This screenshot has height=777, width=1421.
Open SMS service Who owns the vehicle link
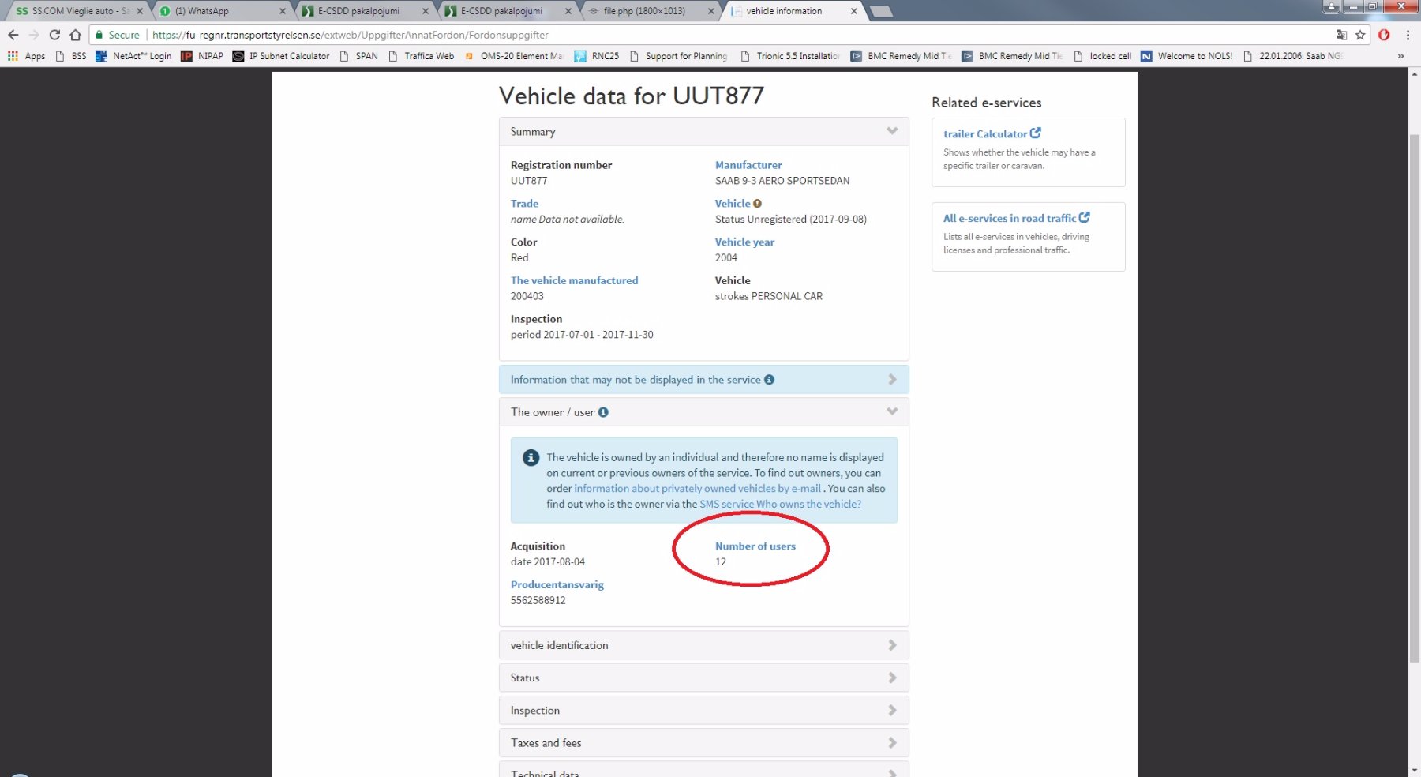point(780,504)
